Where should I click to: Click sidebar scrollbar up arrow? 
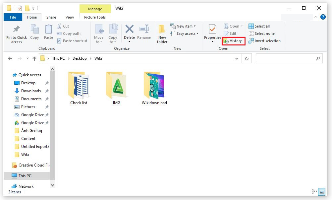click(x=52, y=69)
